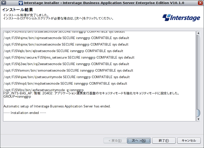The height and width of the screenshot is (148, 204).
Task: Open the window menu in title bar
Action: point(4,3)
